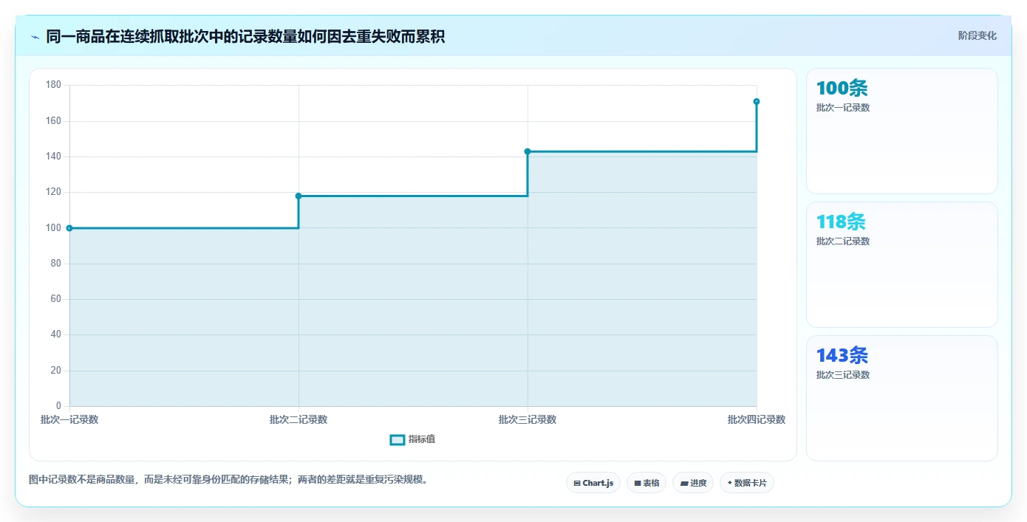The width and height of the screenshot is (1027, 522).
Task: Click the 批次三记录数 caption under 143条
Action: [843, 375]
